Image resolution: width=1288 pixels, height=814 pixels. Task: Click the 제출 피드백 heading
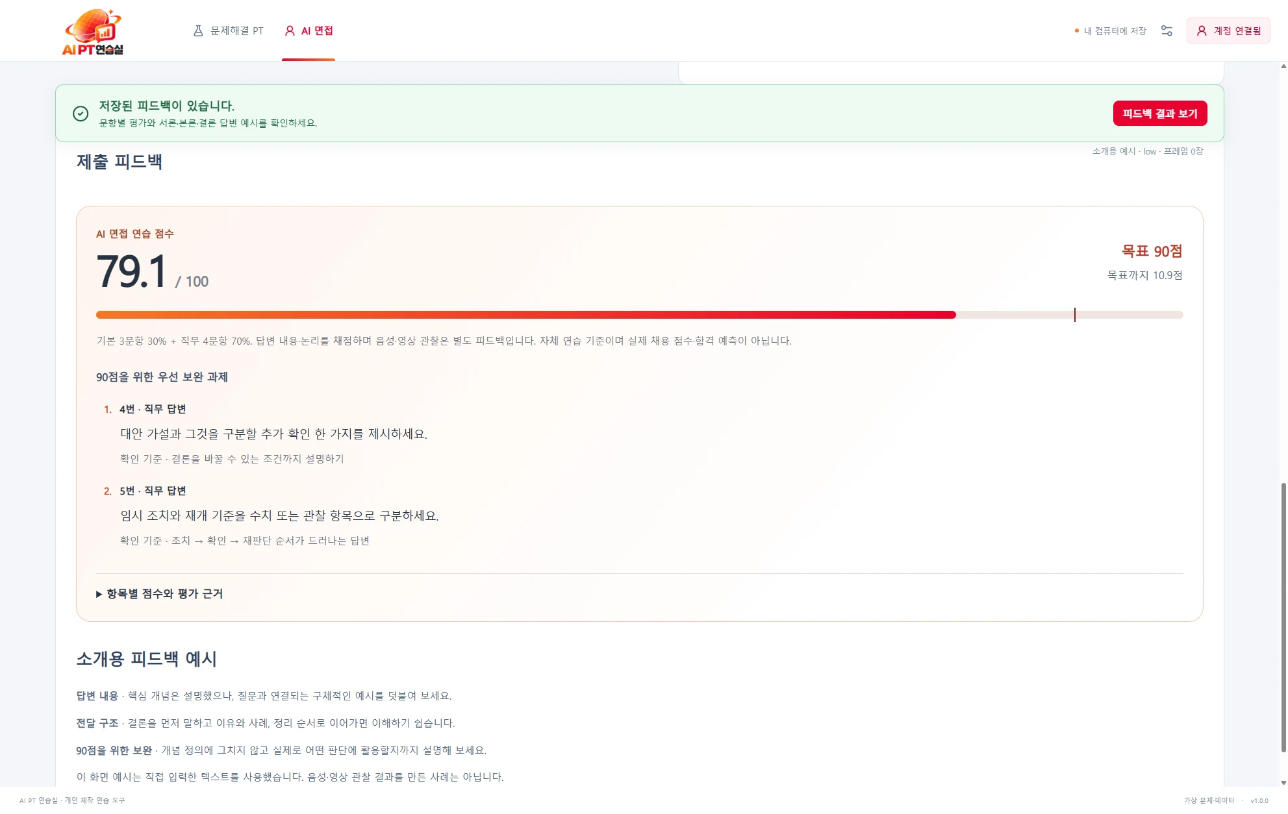120,162
